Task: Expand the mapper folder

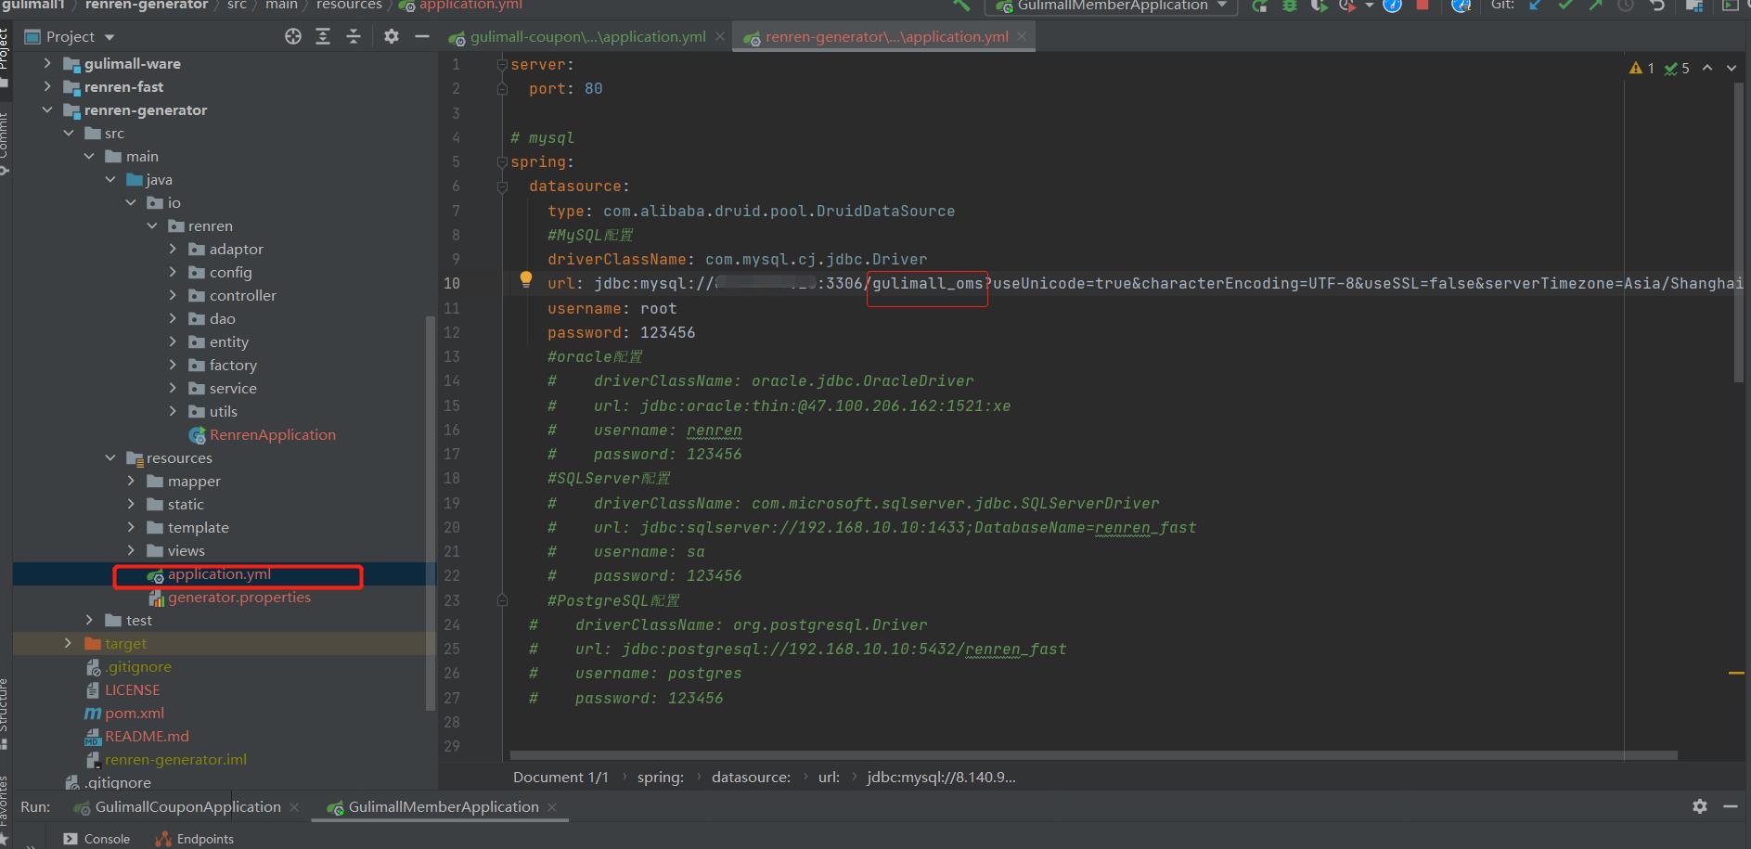Action: tap(131, 481)
